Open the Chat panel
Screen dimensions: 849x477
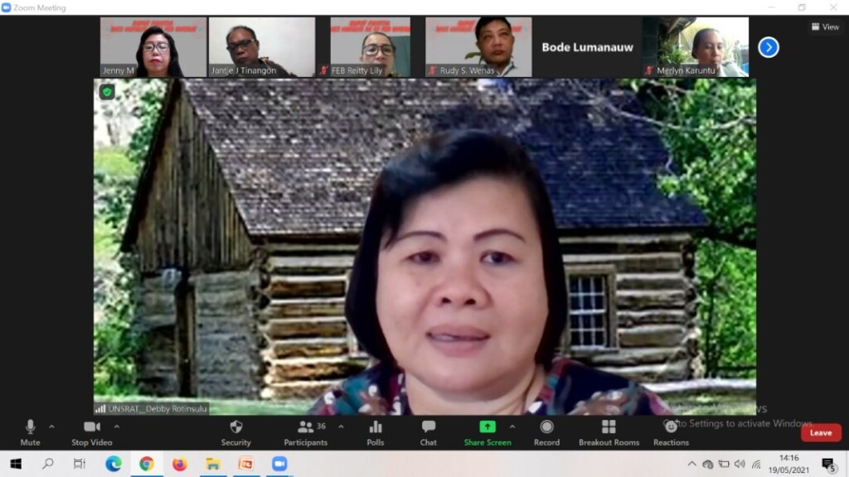tap(429, 432)
